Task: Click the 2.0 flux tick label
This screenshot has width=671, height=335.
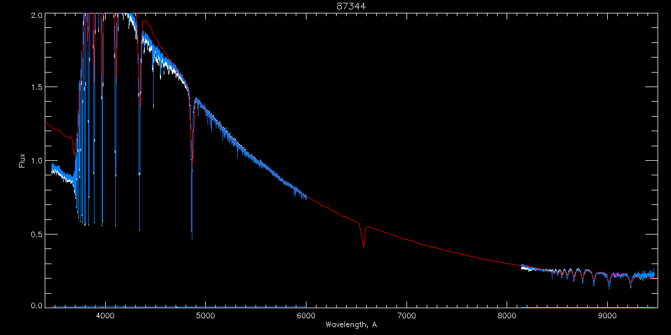Action: click(x=36, y=16)
